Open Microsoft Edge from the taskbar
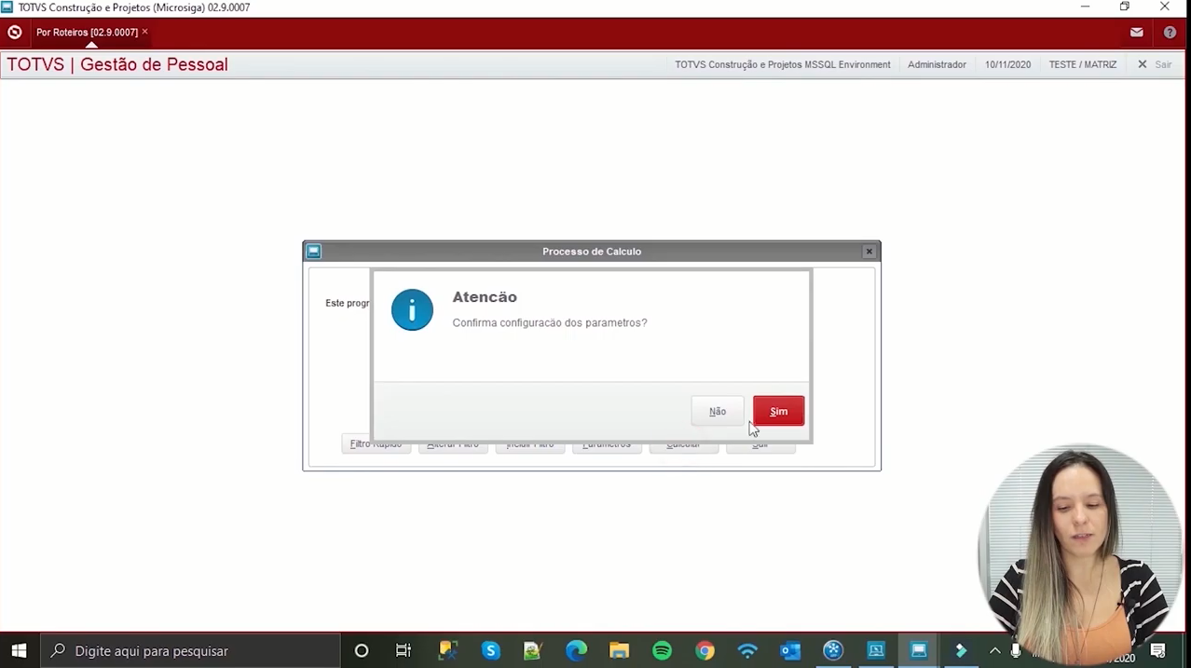This screenshot has height=668, width=1191. tap(576, 650)
